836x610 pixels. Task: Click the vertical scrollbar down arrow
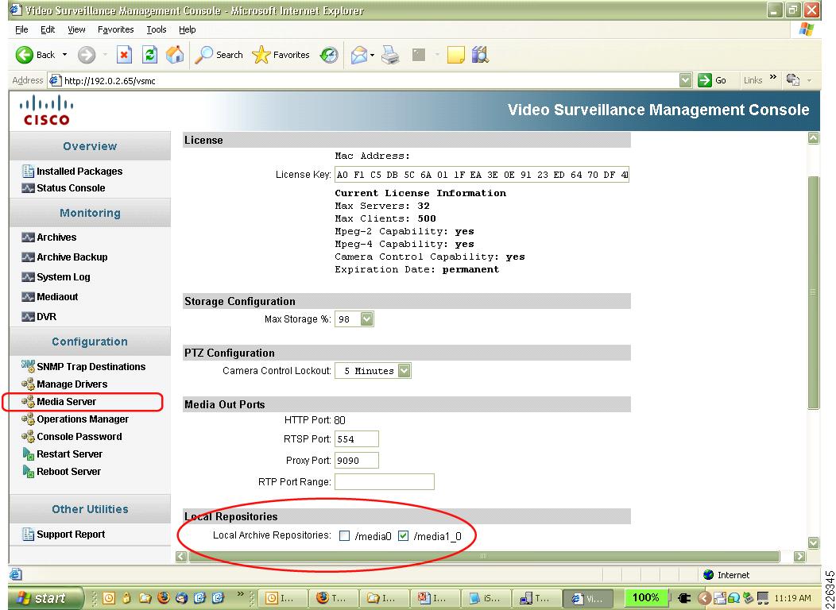[814, 542]
